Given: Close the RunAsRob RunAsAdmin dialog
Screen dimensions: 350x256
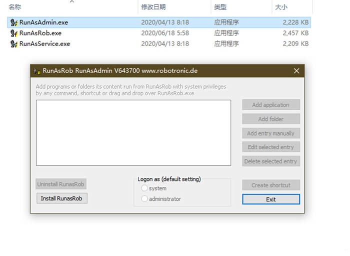Looking at the screenshot, I should pyautogui.click(x=296, y=71).
